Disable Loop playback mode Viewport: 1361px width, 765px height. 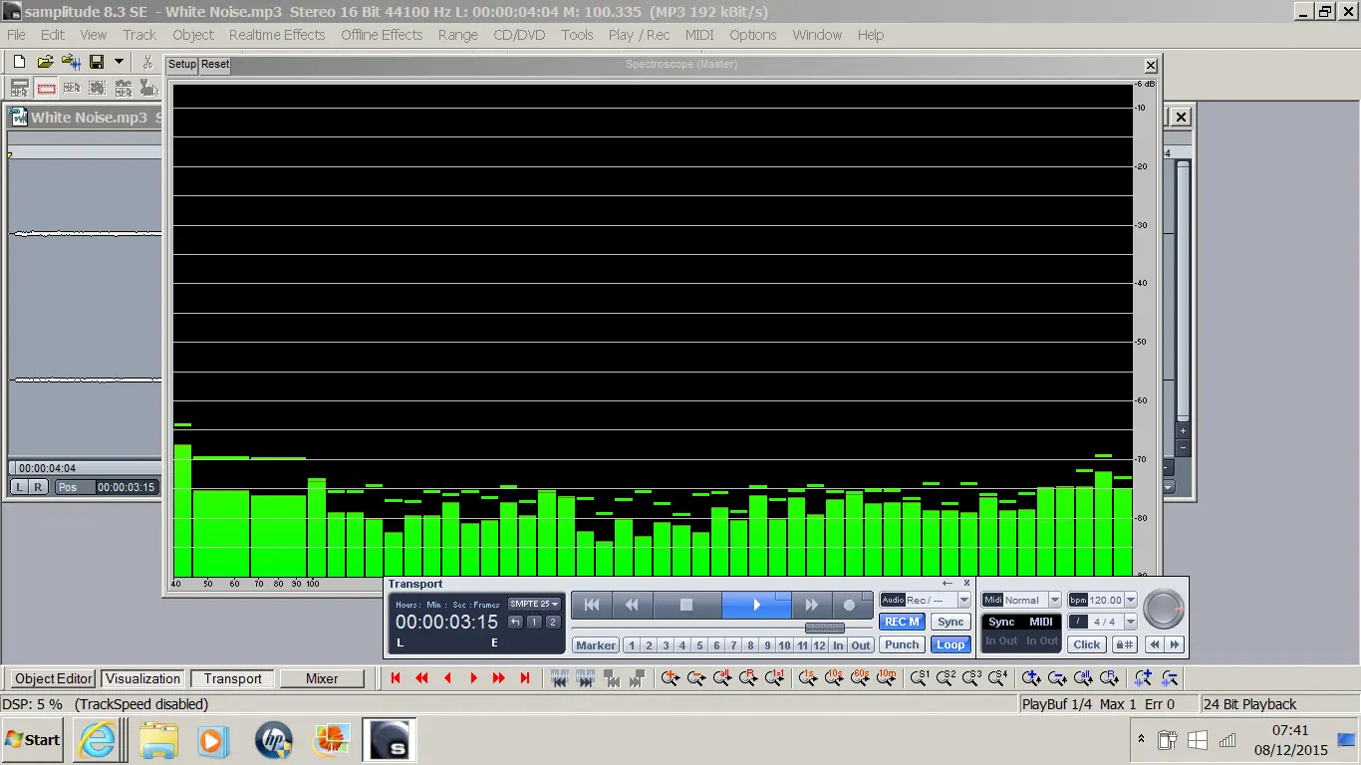tap(951, 644)
